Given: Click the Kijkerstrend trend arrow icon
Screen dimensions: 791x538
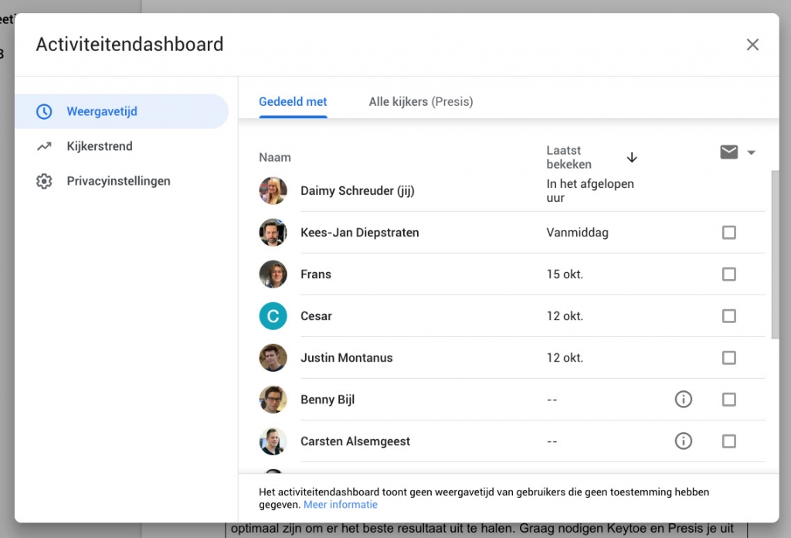Looking at the screenshot, I should pyautogui.click(x=44, y=146).
